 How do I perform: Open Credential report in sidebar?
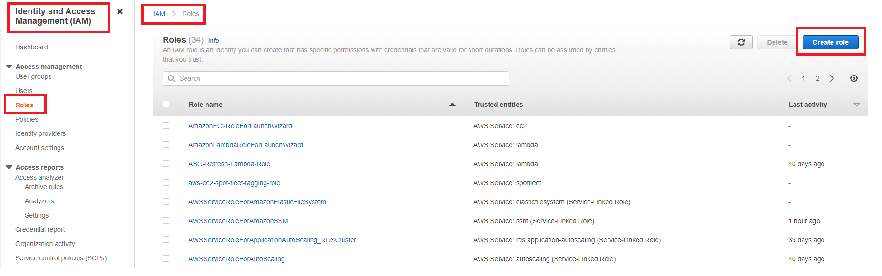click(40, 229)
